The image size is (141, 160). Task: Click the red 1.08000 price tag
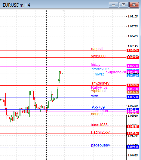(x=133, y=51)
